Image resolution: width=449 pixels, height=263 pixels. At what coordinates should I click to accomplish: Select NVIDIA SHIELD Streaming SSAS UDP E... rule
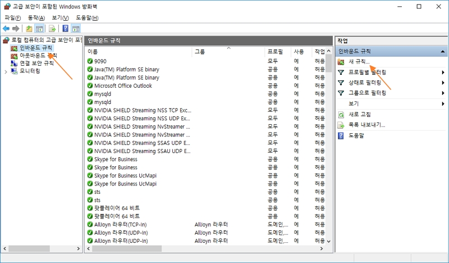coord(205,143)
